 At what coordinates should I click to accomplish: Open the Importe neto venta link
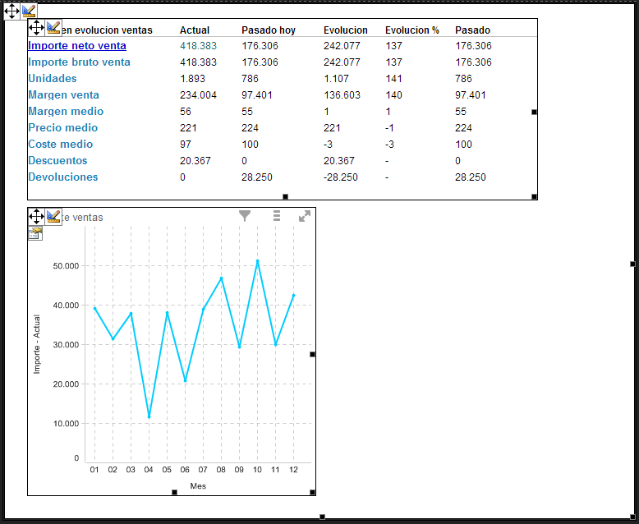click(77, 46)
